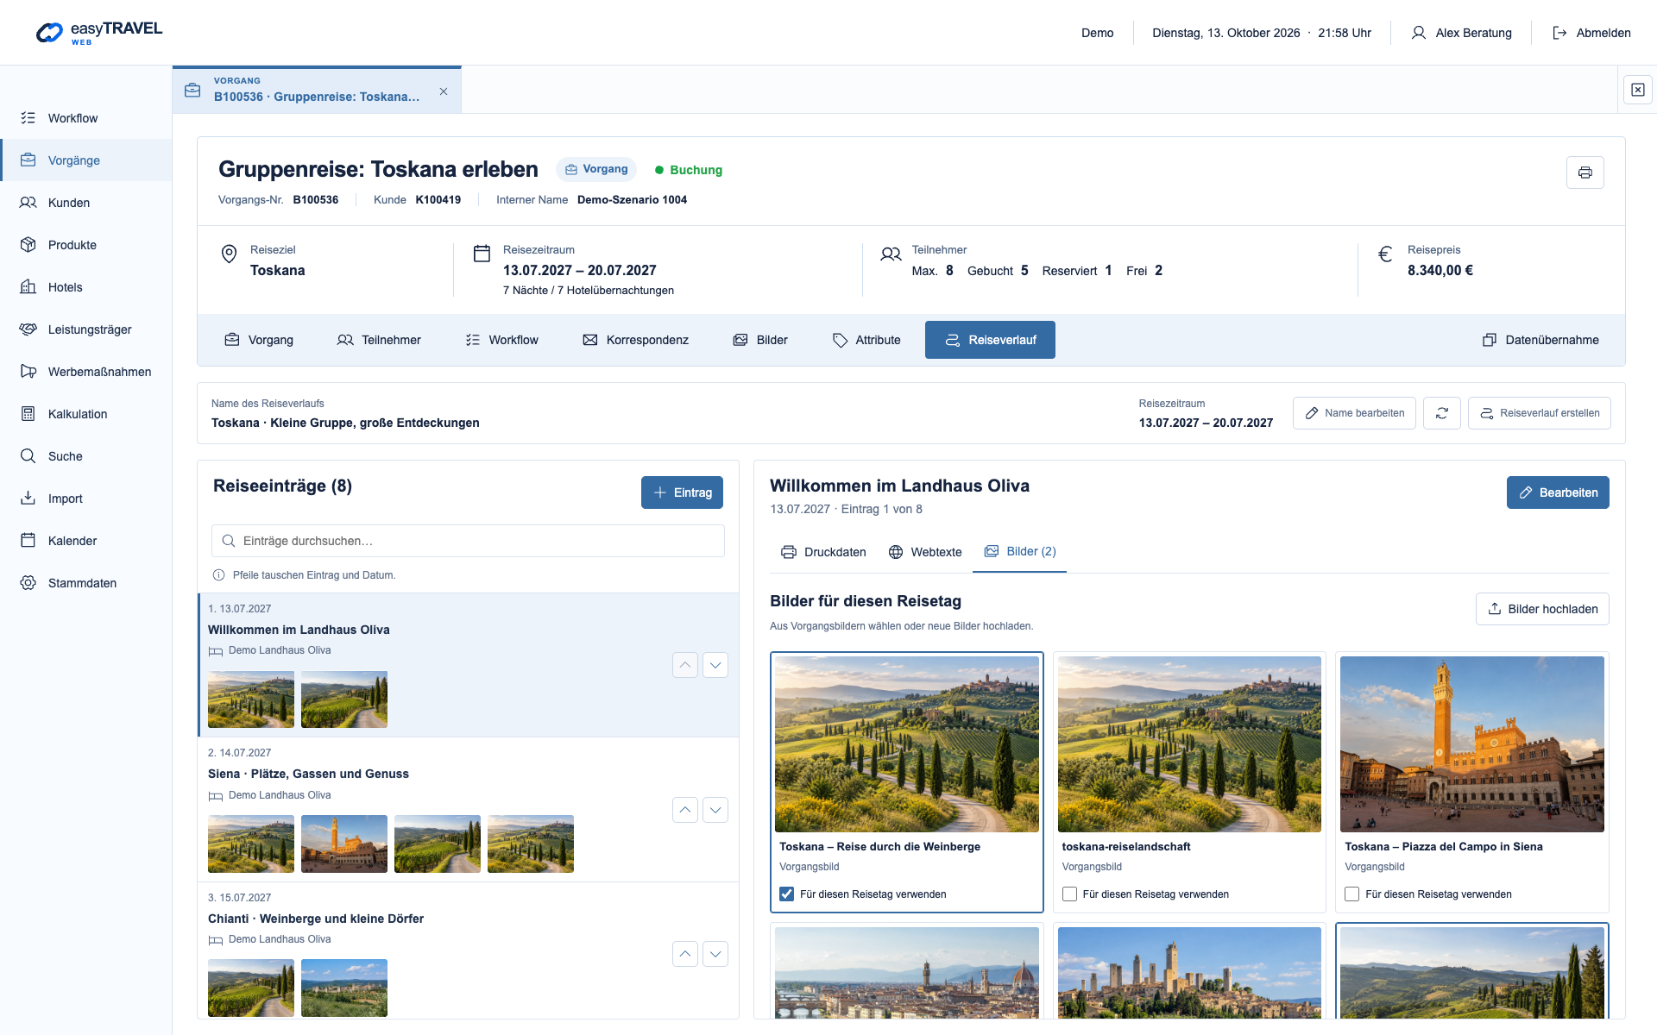Open Leistungsträger in the left sidebar

[86, 329]
